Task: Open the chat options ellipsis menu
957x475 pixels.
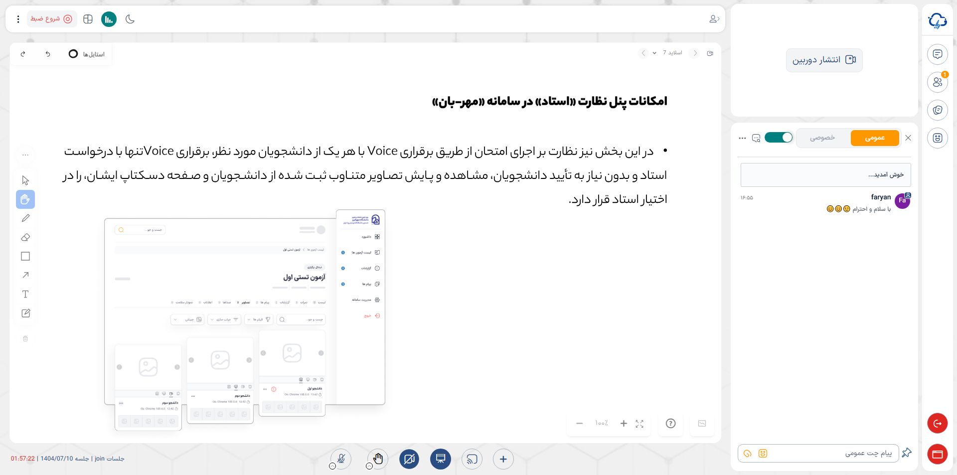Action: click(x=743, y=138)
